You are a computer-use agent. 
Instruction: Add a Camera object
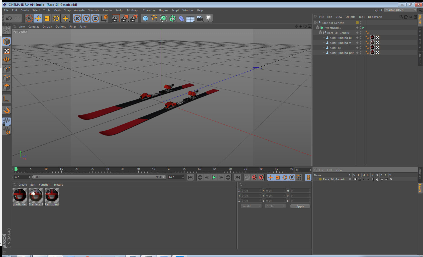coord(199,18)
